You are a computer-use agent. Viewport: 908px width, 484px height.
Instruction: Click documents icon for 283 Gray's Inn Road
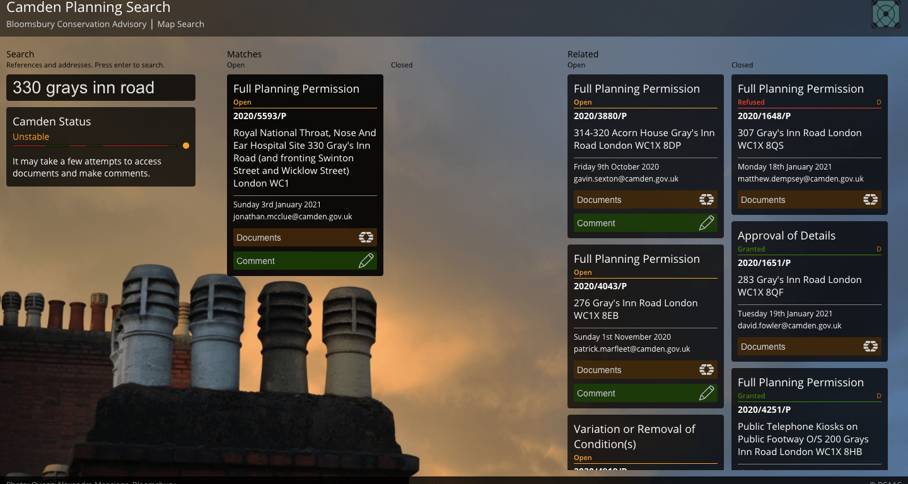(870, 347)
